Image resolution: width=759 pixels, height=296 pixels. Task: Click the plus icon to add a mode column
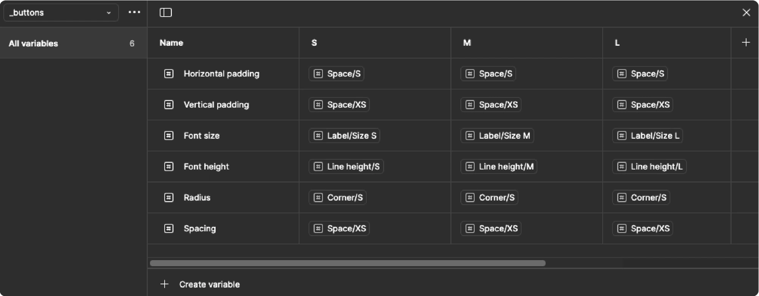pyautogui.click(x=746, y=43)
